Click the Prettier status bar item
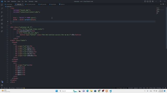The width and height of the screenshot is (167, 93). [159, 88]
